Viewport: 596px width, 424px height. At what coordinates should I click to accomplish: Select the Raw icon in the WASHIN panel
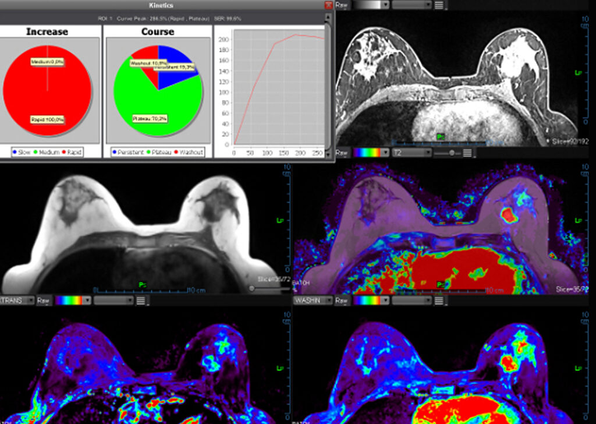tap(341, 300)
